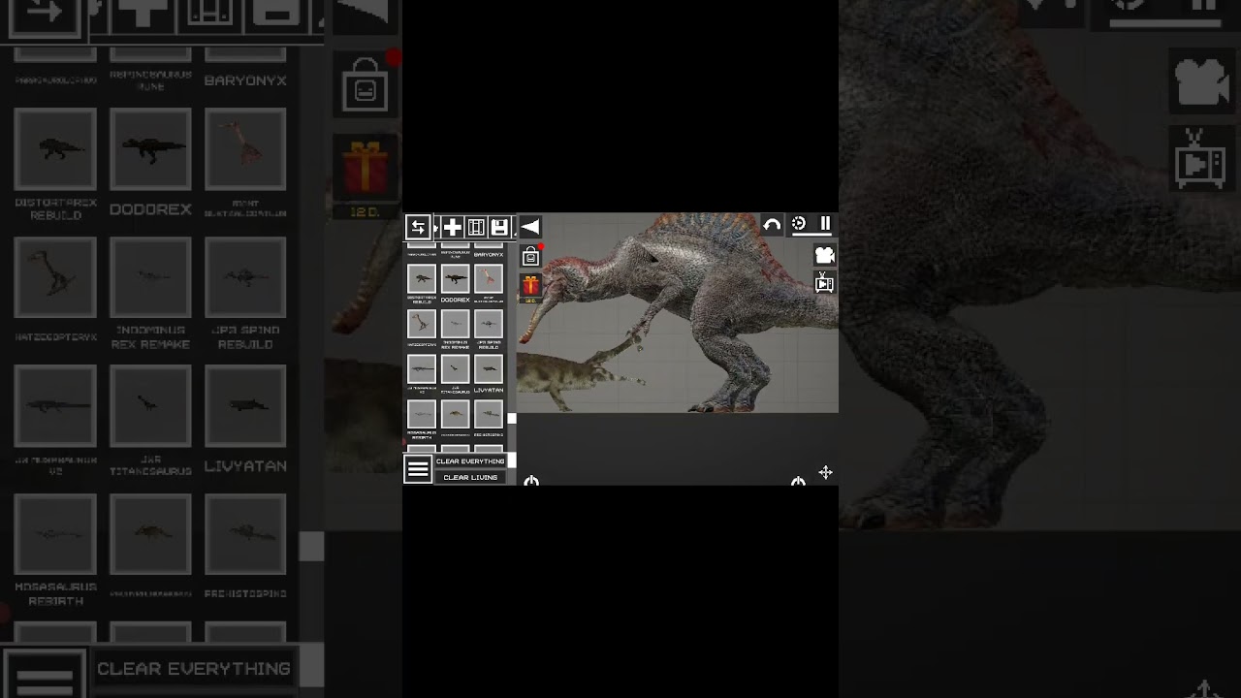
Task: Select the Dodorex thumbnail
Action: [455, 278]
